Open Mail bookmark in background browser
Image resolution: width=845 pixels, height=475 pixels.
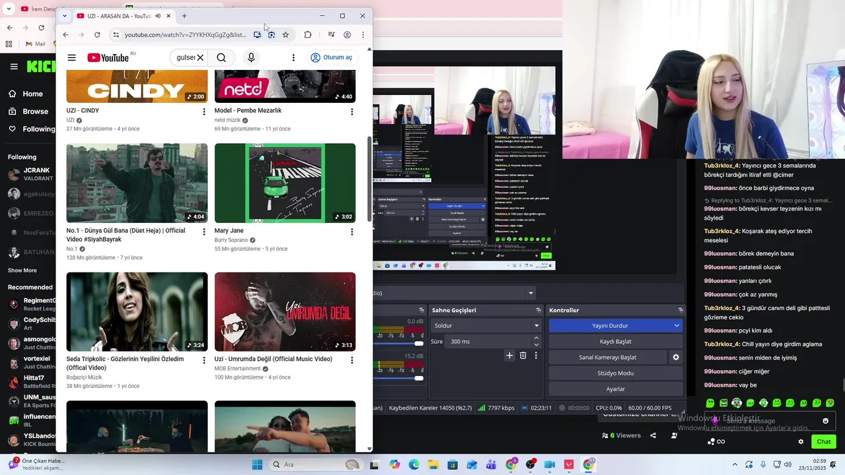pos(34,44)
